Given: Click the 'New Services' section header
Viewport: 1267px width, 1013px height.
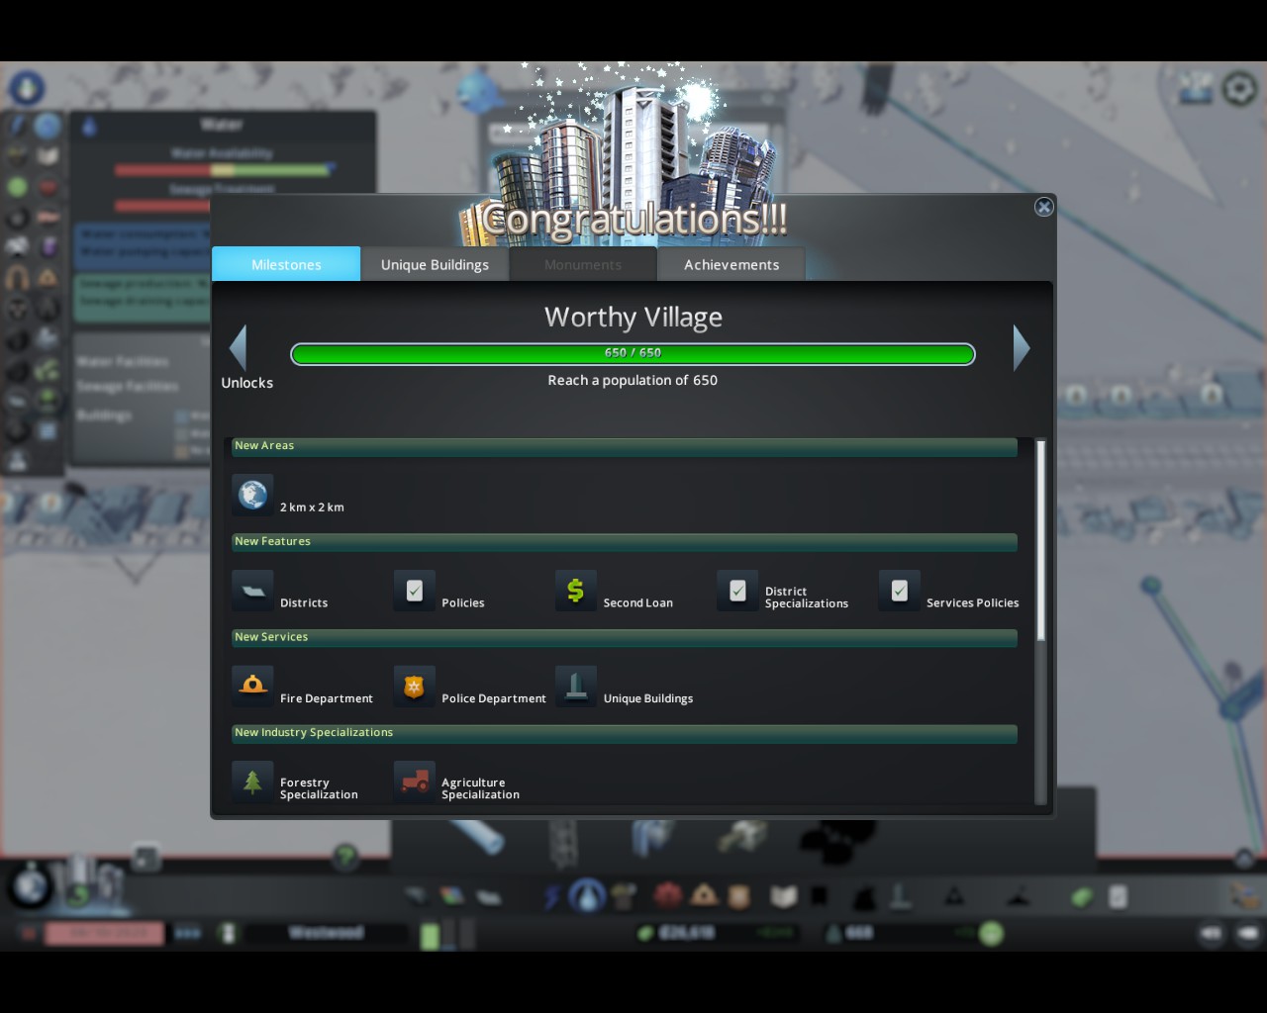Looking at the screenshot, I should 625,637.
